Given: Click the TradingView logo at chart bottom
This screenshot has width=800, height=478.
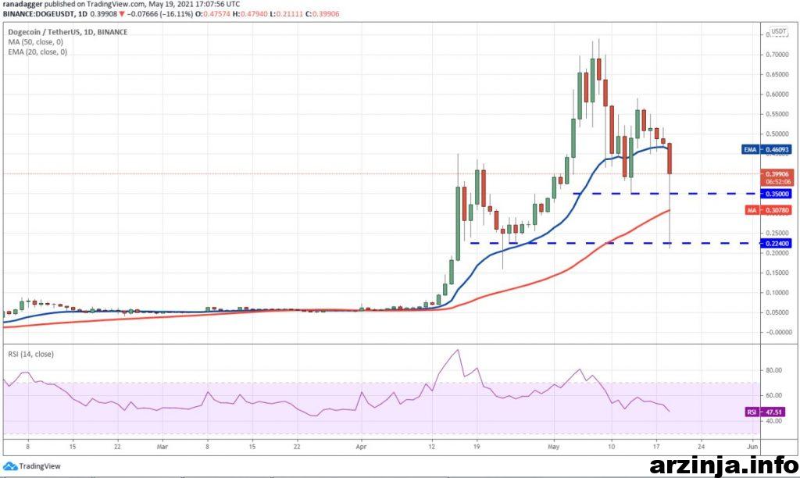Looking at the screenshot, I should pos(31,466).
